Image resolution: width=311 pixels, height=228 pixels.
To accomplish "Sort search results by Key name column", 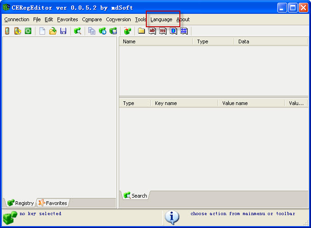I will click(184, 103).
